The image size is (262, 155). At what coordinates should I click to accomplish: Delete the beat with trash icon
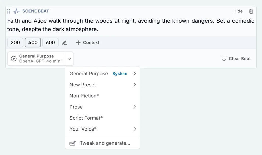[251, 11]
